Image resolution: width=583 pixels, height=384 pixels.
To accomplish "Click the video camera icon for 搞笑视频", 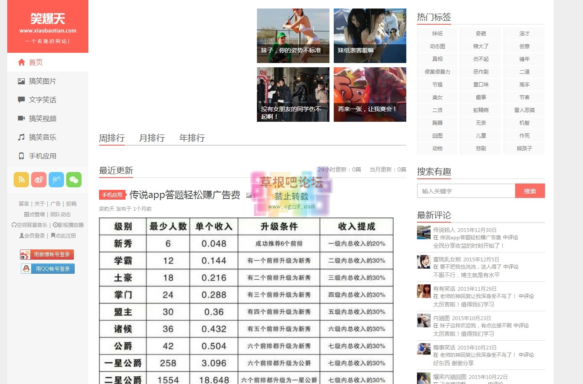I will tap(21, 118).
